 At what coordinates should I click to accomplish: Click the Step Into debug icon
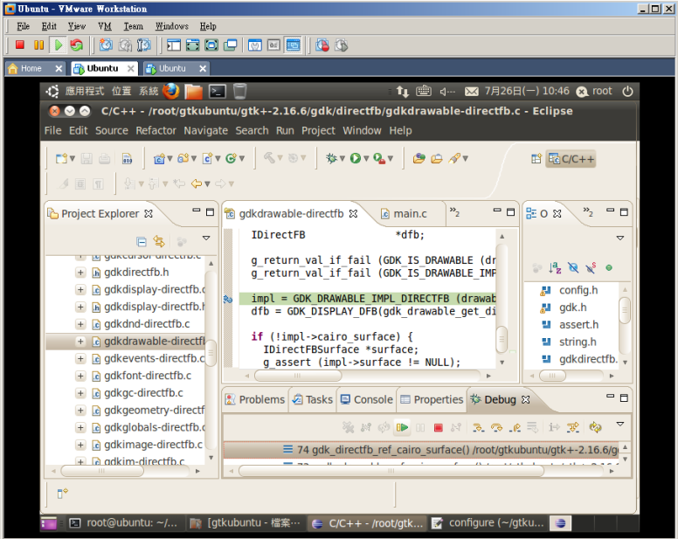pos(478,427)
